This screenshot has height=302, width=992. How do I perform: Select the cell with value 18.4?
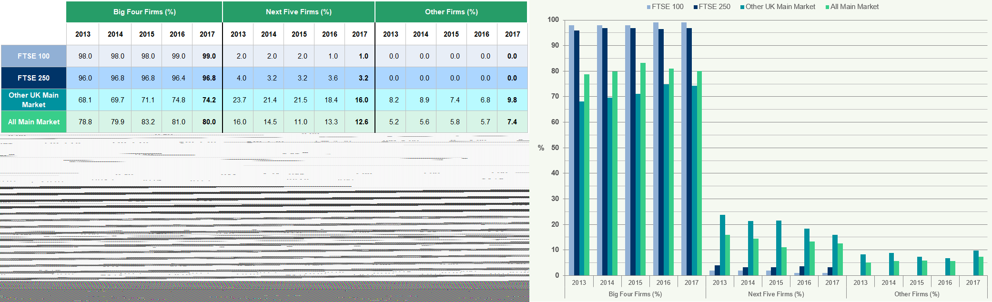point(330,100)
